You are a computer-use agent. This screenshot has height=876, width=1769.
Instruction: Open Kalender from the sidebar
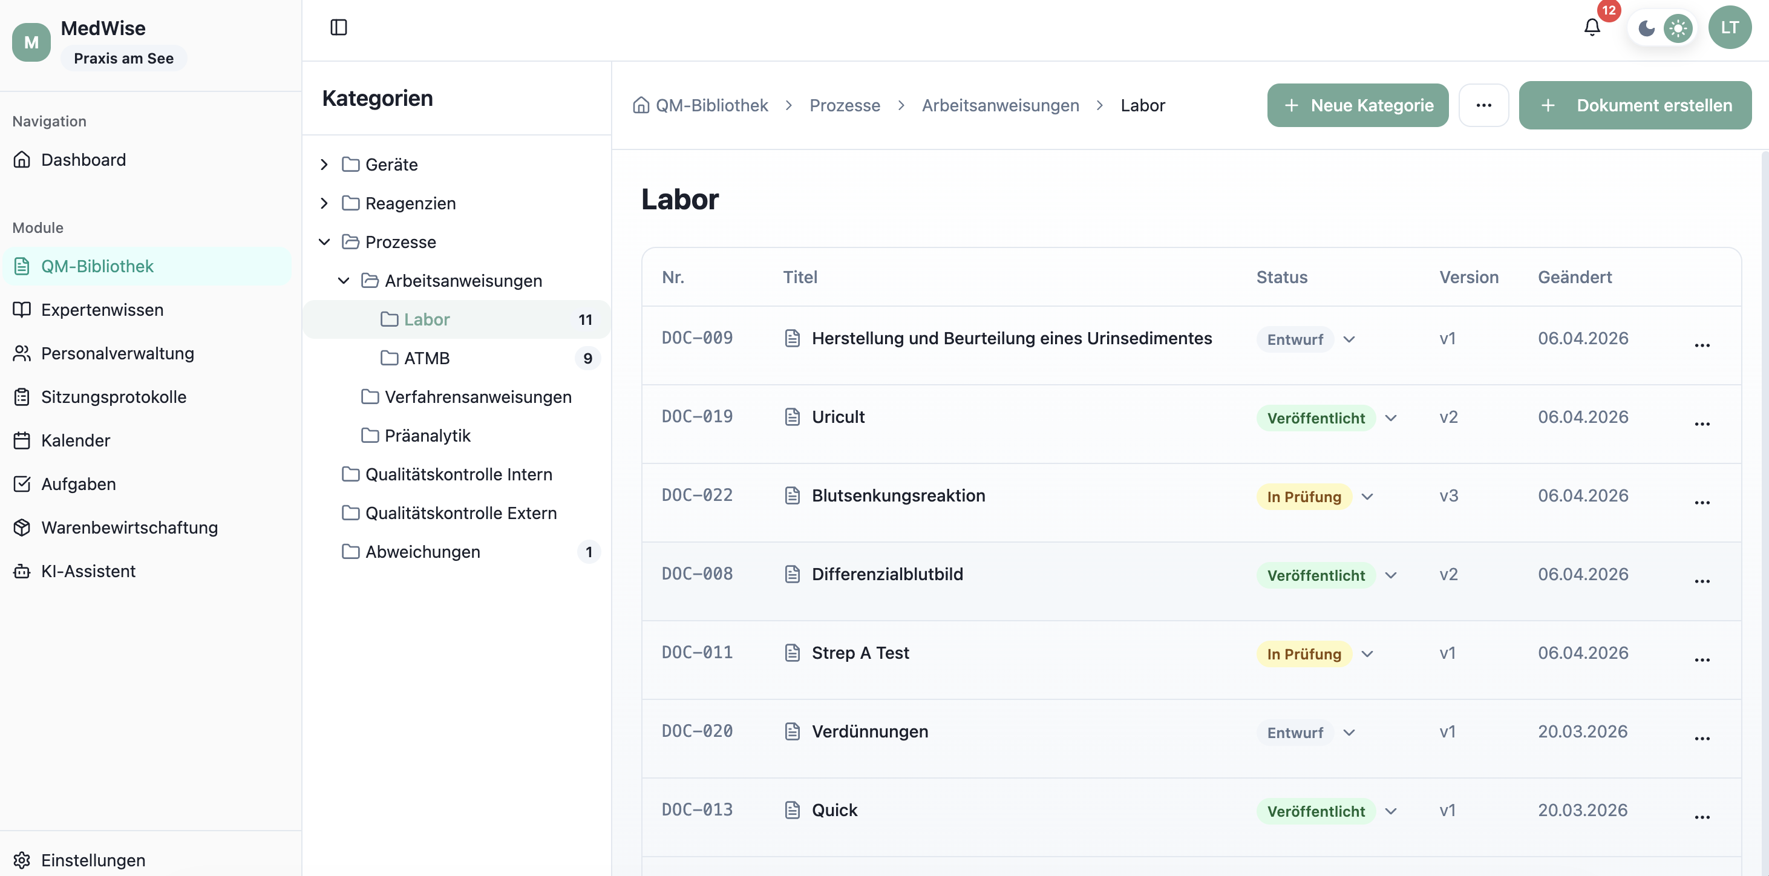click(x=76, y=440)
